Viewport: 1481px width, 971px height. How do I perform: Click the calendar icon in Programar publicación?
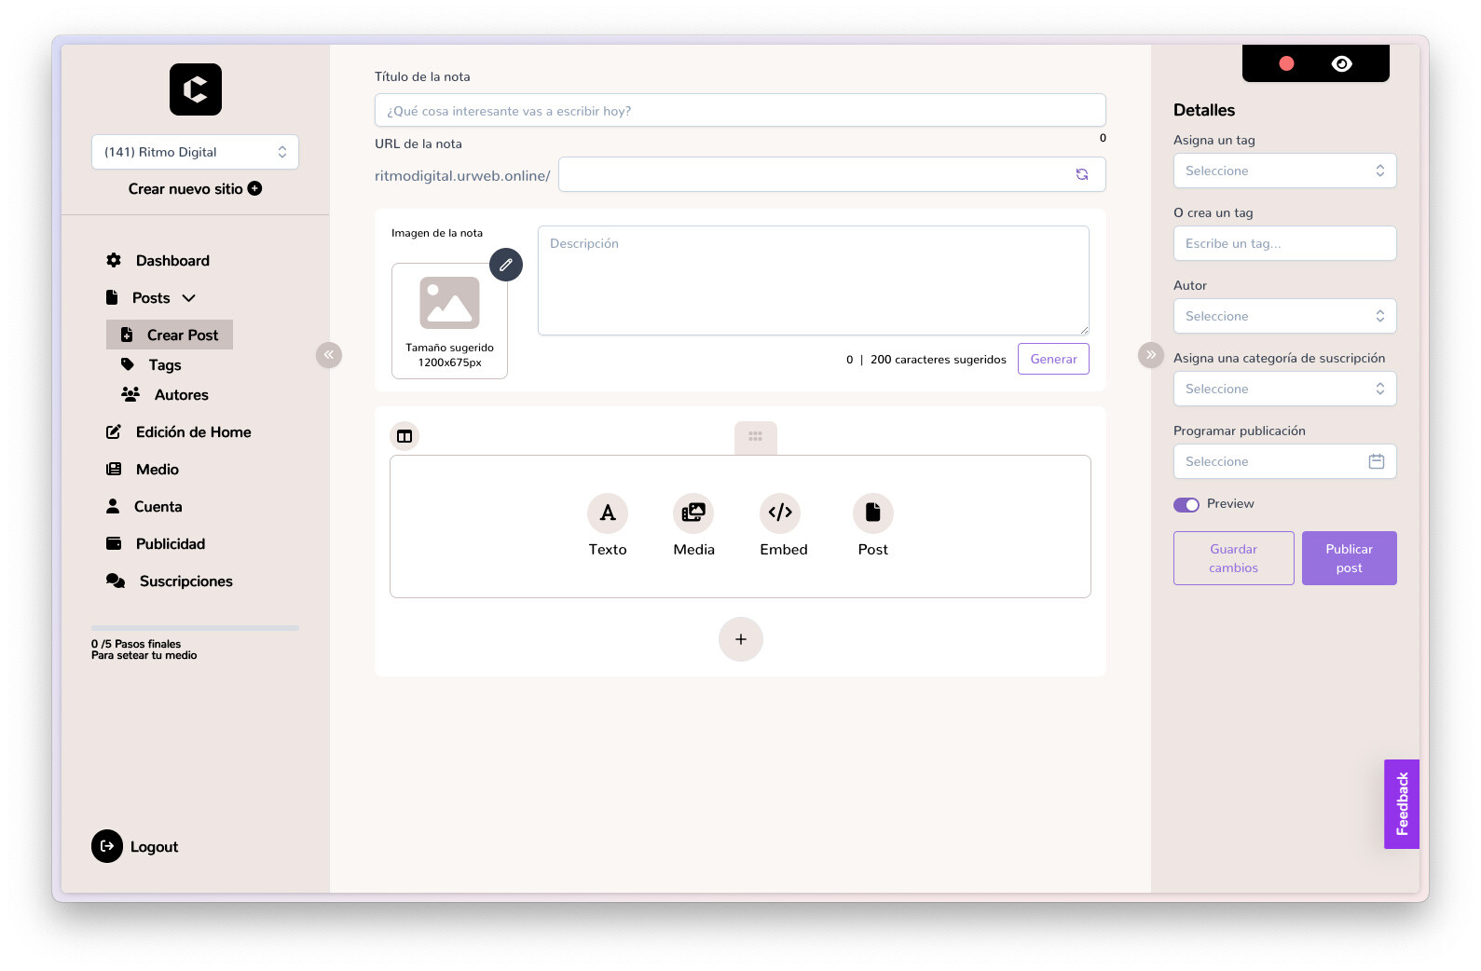click(x=1377, y=461)
